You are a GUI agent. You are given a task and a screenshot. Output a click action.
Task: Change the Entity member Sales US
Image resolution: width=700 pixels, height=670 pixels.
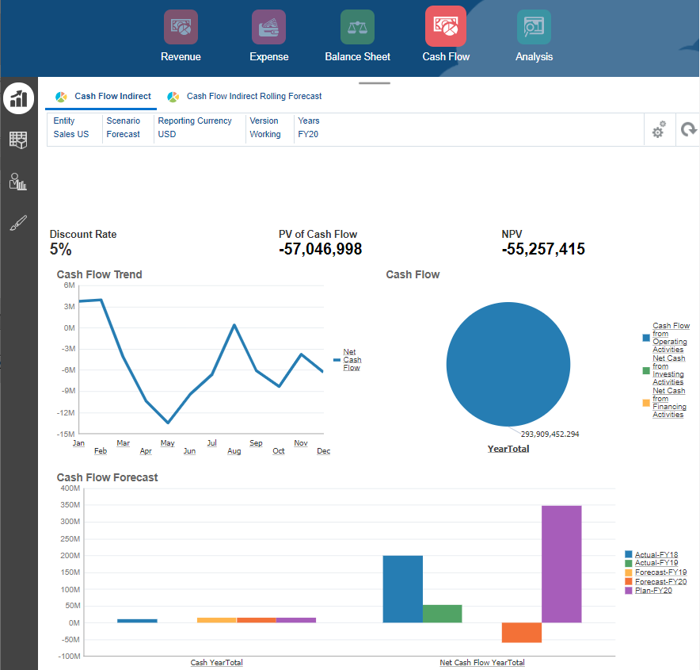pos(71,134)
